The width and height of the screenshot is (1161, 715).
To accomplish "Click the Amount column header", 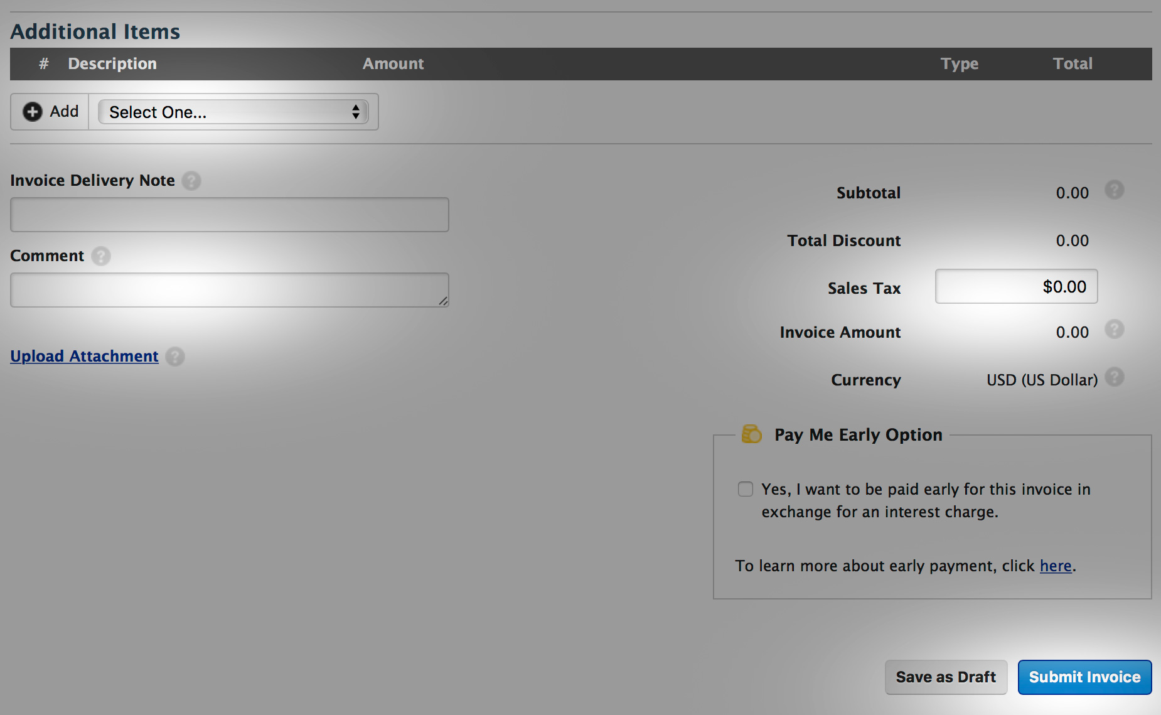I will pyautogui.click(x=393, y=64).
